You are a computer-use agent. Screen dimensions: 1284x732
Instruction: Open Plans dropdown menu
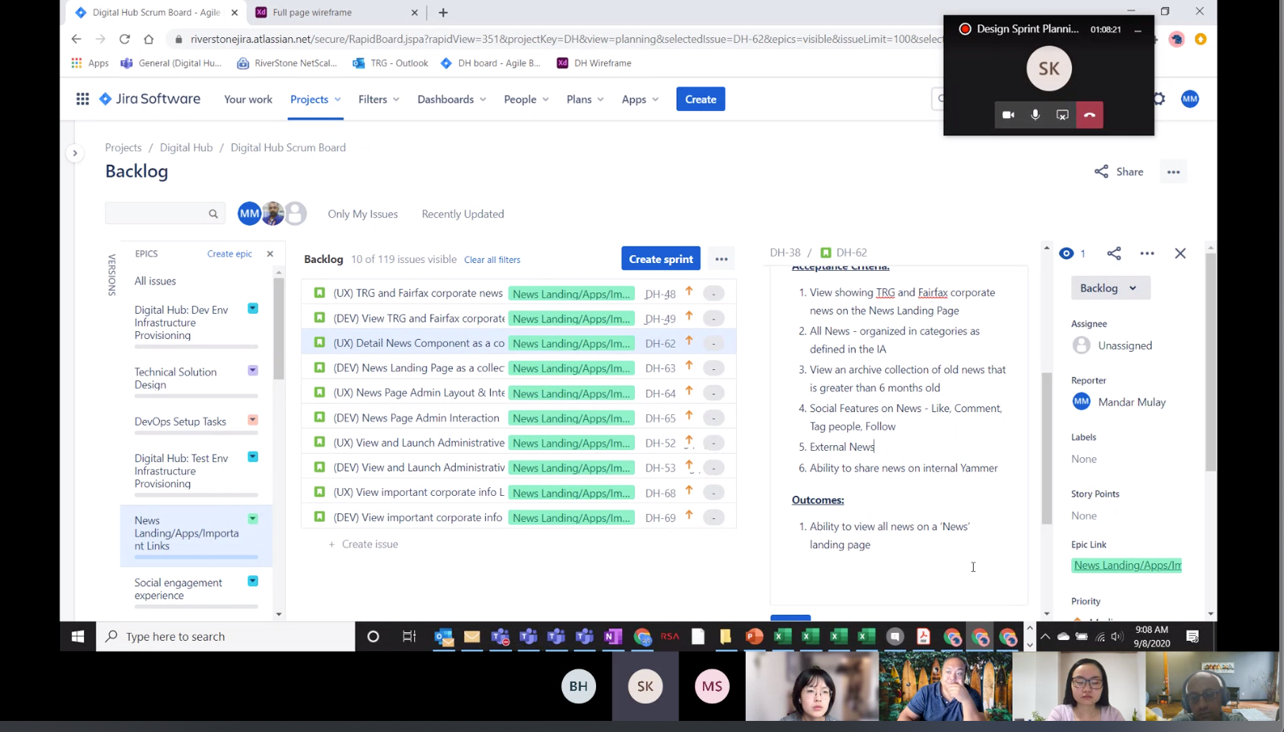point(585,99)
